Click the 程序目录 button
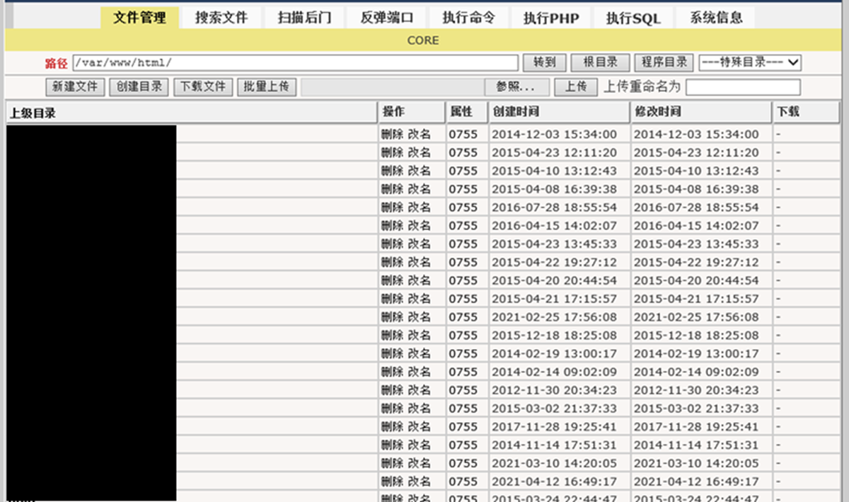The width and height of the screenshot is (849, 502). [664, 62]
